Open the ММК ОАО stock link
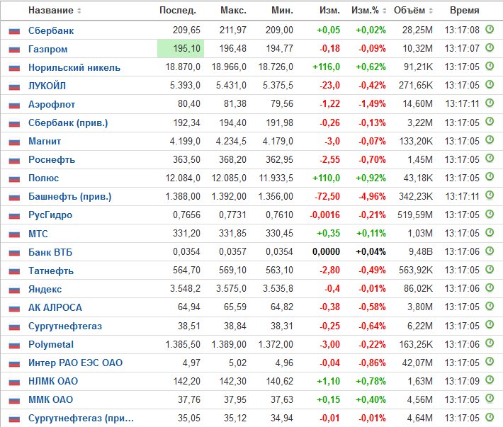This screenshot has height=427, width=503. click(51, 400)
